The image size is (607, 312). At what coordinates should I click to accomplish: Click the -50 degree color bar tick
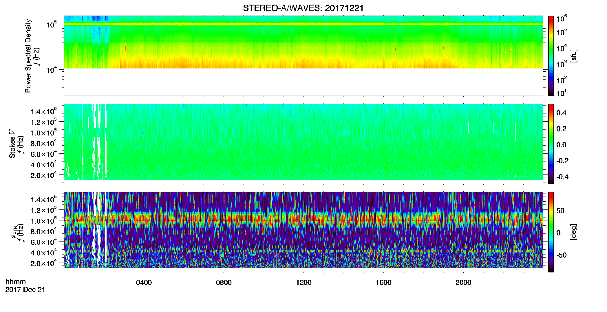[x=561, y=255]
